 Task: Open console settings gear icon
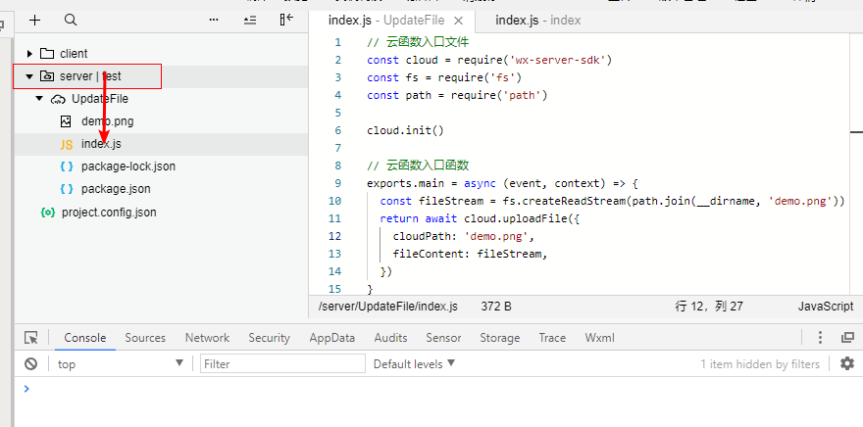pos(847,363)
